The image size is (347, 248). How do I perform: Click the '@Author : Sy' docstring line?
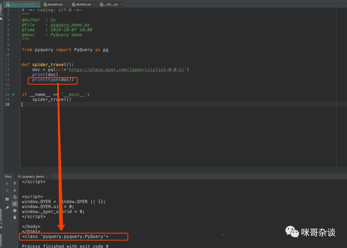(x=39, y=20)
